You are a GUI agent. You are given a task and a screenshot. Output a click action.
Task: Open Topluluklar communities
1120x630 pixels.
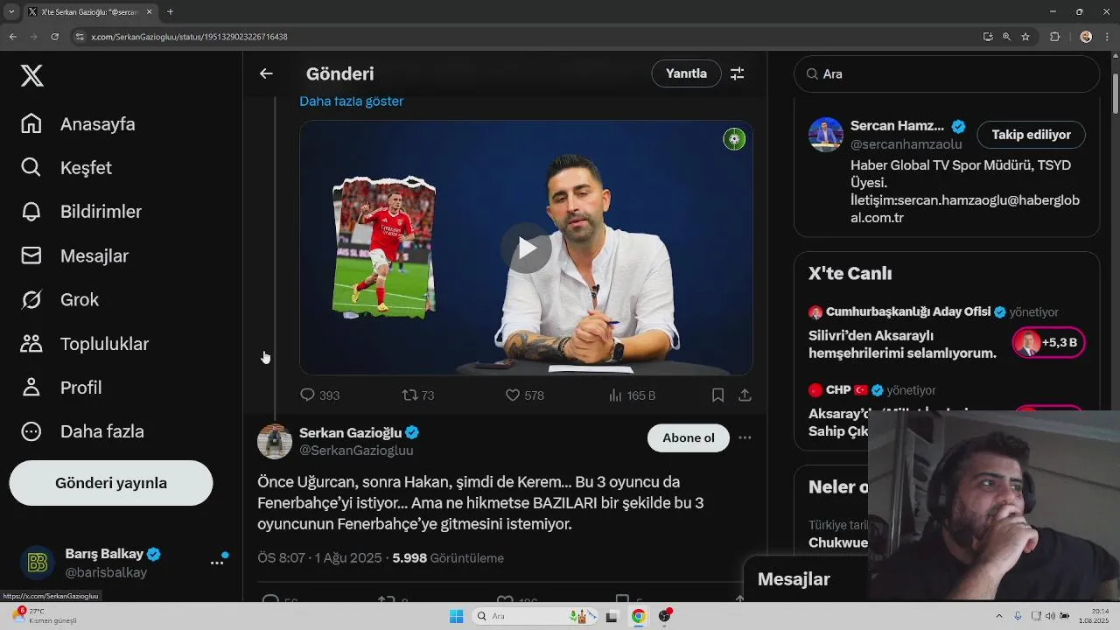[x=85, y=344]
